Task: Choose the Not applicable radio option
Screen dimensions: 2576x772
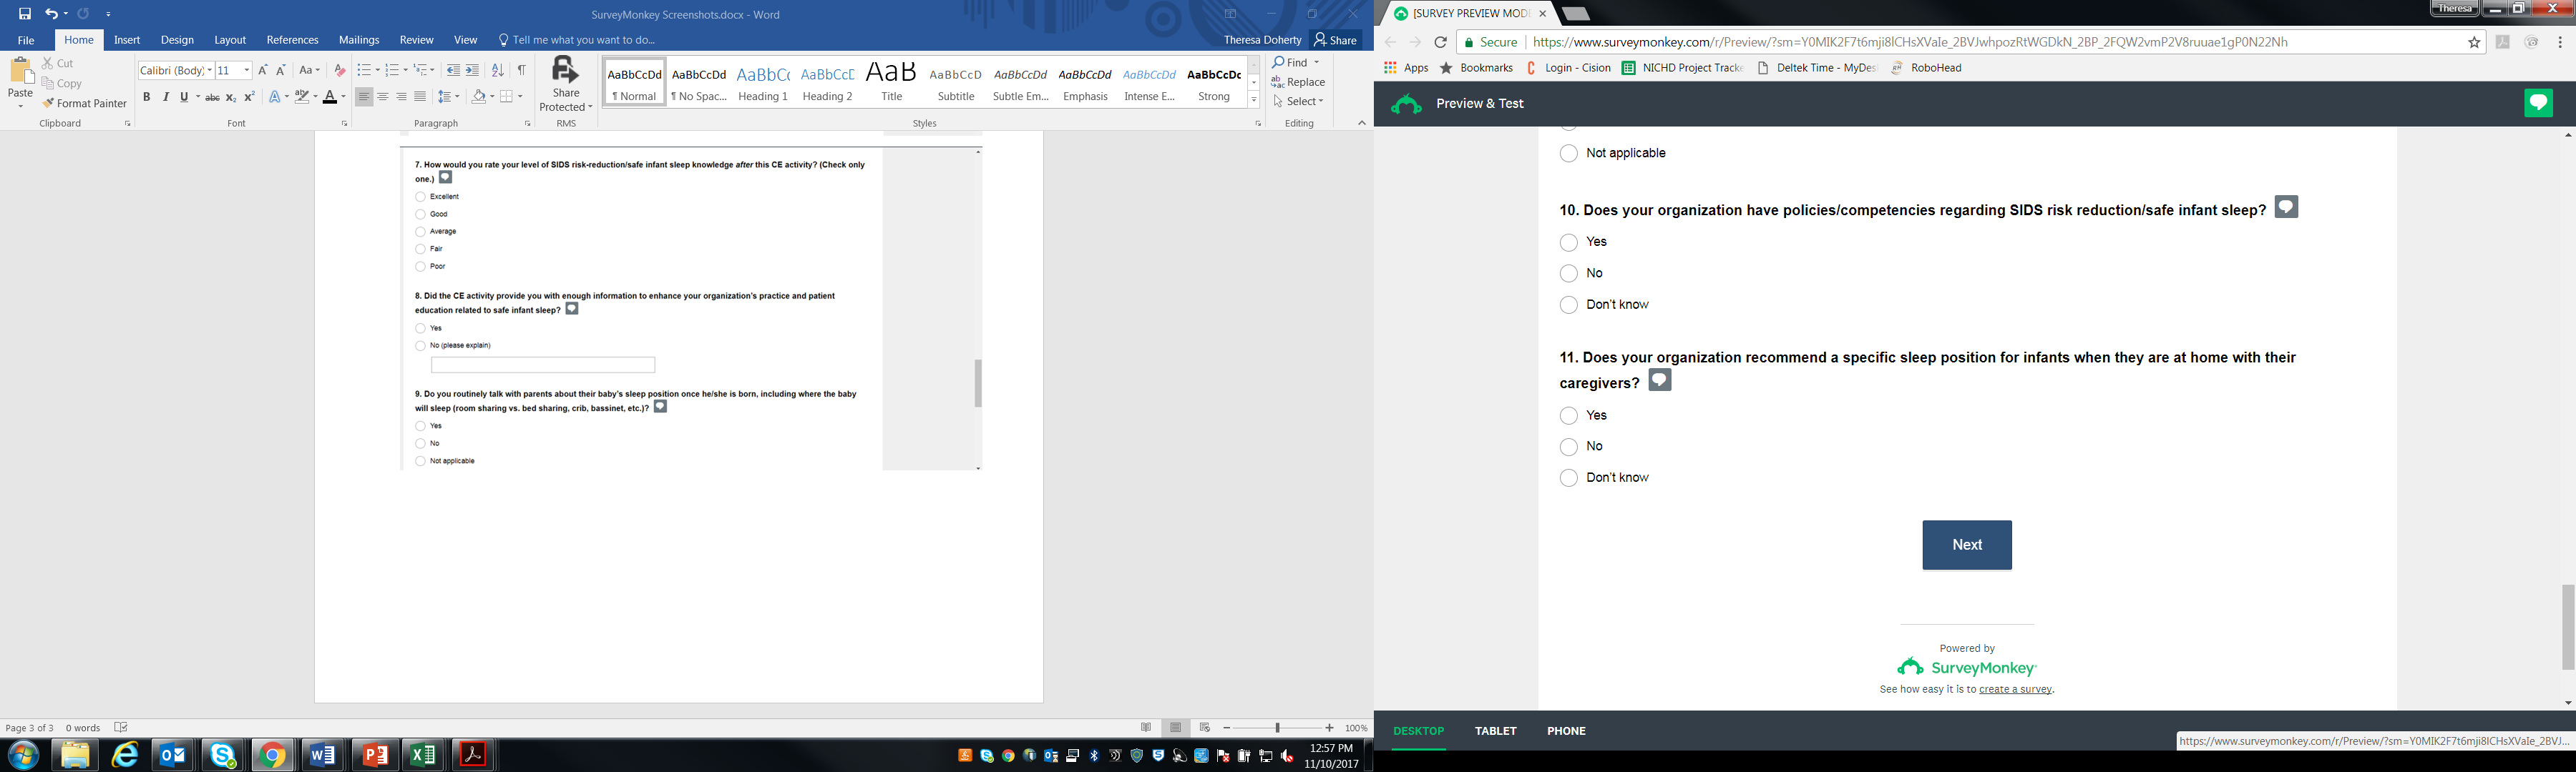Action: coord(1569,154)
